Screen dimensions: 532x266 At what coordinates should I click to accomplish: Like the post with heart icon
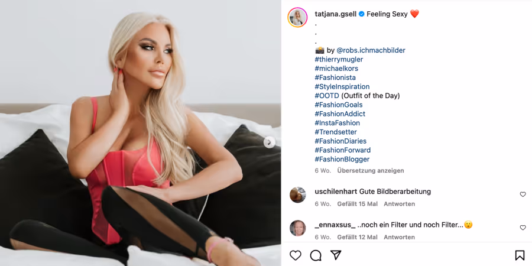(295, 255)
